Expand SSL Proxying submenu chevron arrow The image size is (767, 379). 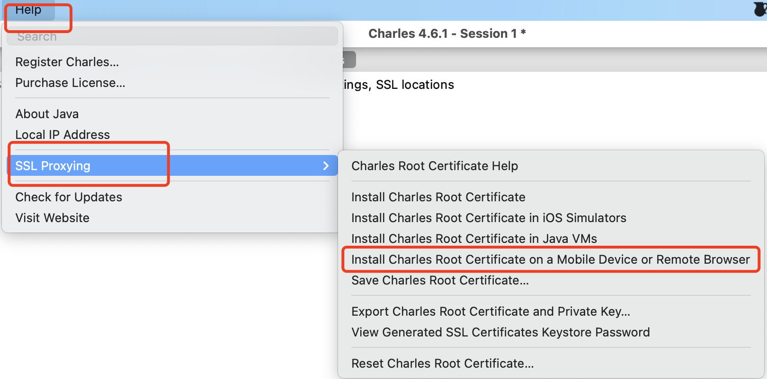coord(326,166)
